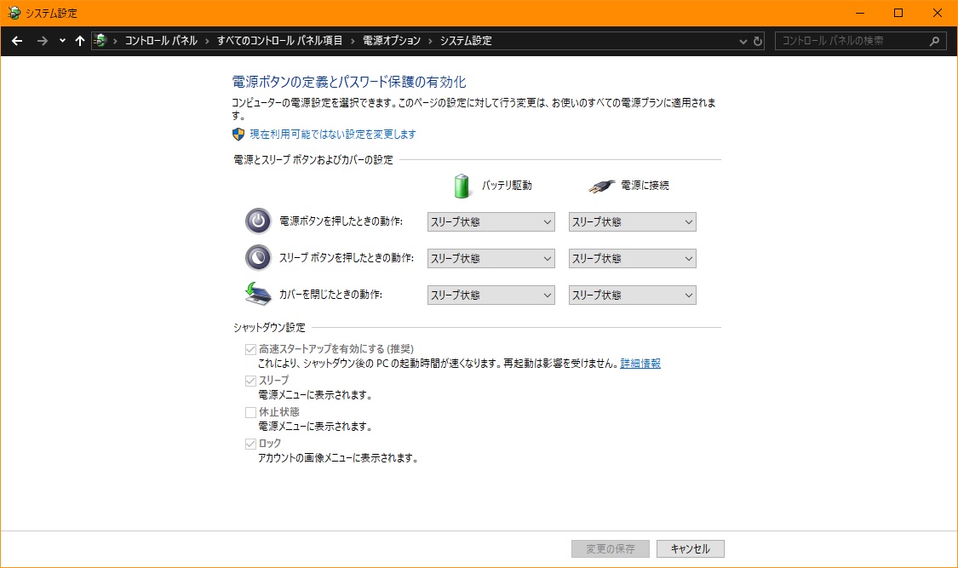Viewport: 958px width, 568px height.
Task: Open power button battery action dropdown
Action: pos(491,221)
